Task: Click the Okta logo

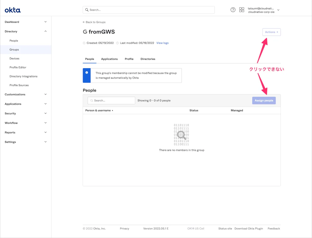Action: [12, 10]
